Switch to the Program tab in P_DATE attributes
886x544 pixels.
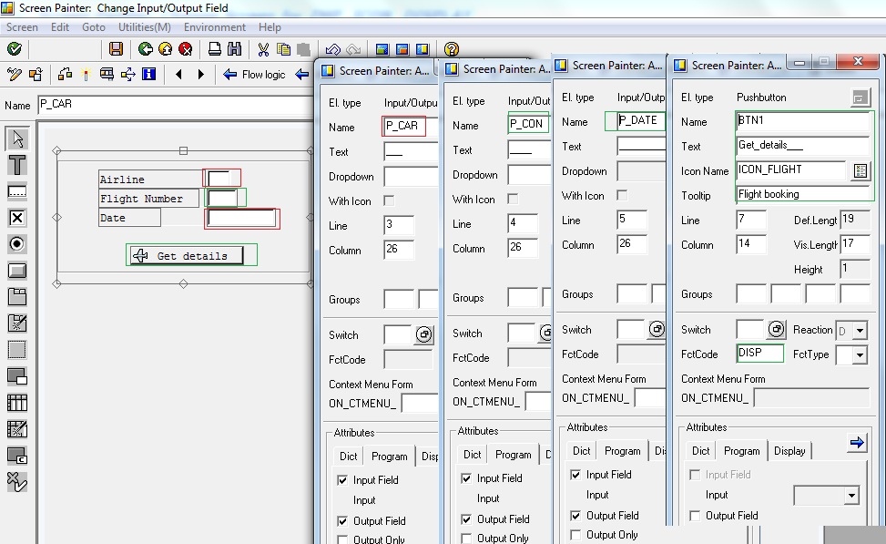point(622,450)
